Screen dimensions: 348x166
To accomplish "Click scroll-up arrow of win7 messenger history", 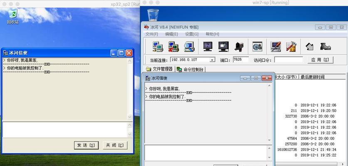I will [x=269, y=85].
